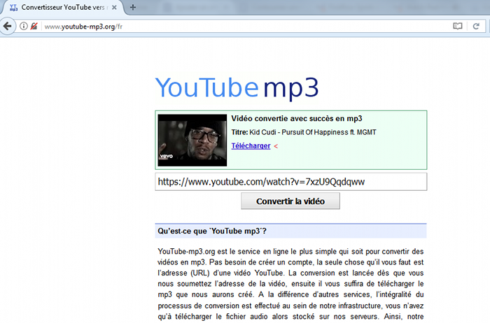Select the Convertisseur YouTube vers tab

[62, 7]
